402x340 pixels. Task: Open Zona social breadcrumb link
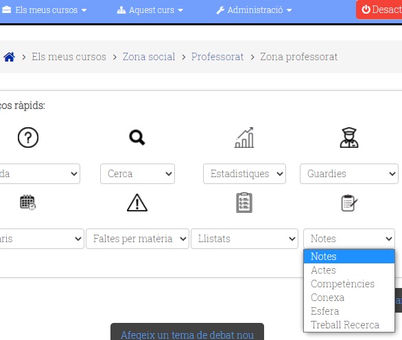[x=149, y=57]
